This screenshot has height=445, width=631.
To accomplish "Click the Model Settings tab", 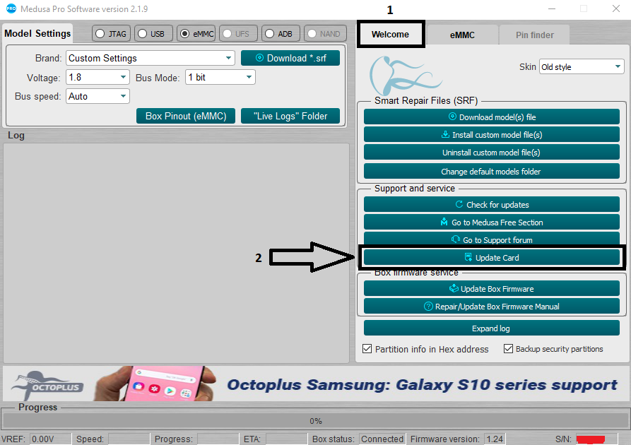I will coord(37,33).
